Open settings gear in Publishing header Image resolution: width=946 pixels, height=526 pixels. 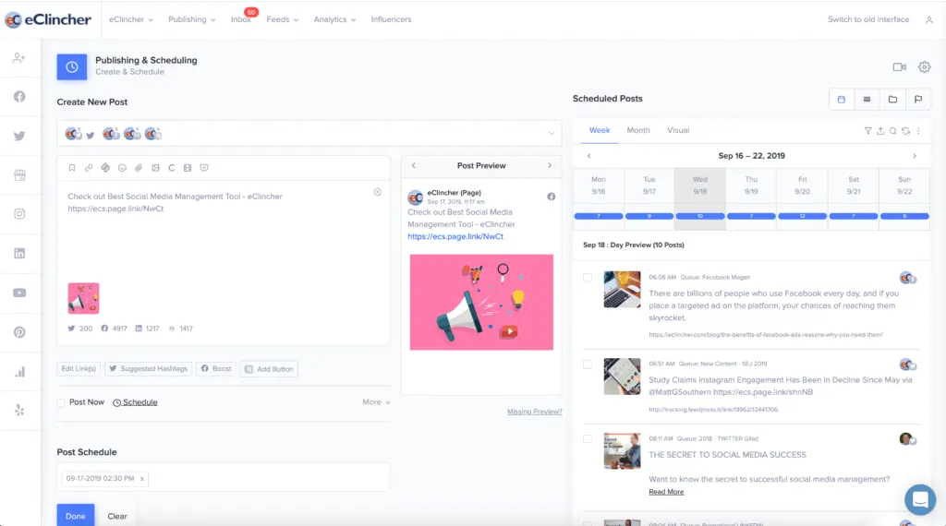click(x=924, y=66)
